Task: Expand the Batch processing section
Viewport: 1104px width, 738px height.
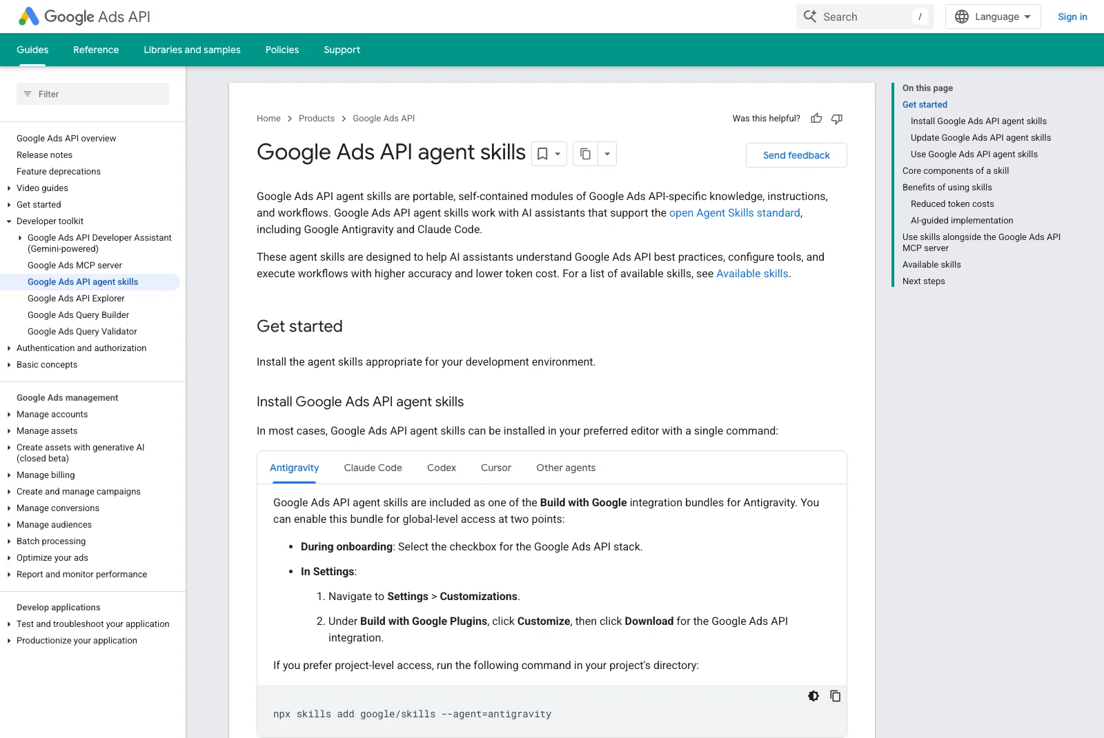Action: pos(9,541)
